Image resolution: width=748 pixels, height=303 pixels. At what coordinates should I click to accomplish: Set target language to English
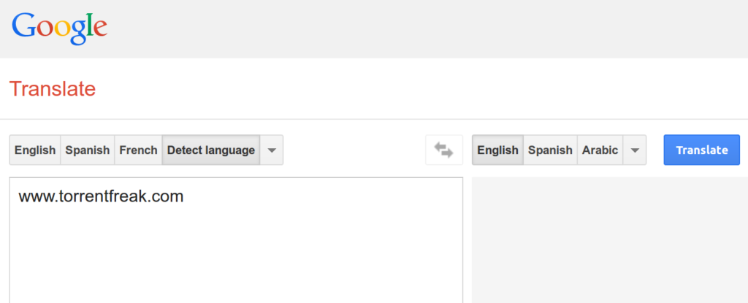click(497, 150)
